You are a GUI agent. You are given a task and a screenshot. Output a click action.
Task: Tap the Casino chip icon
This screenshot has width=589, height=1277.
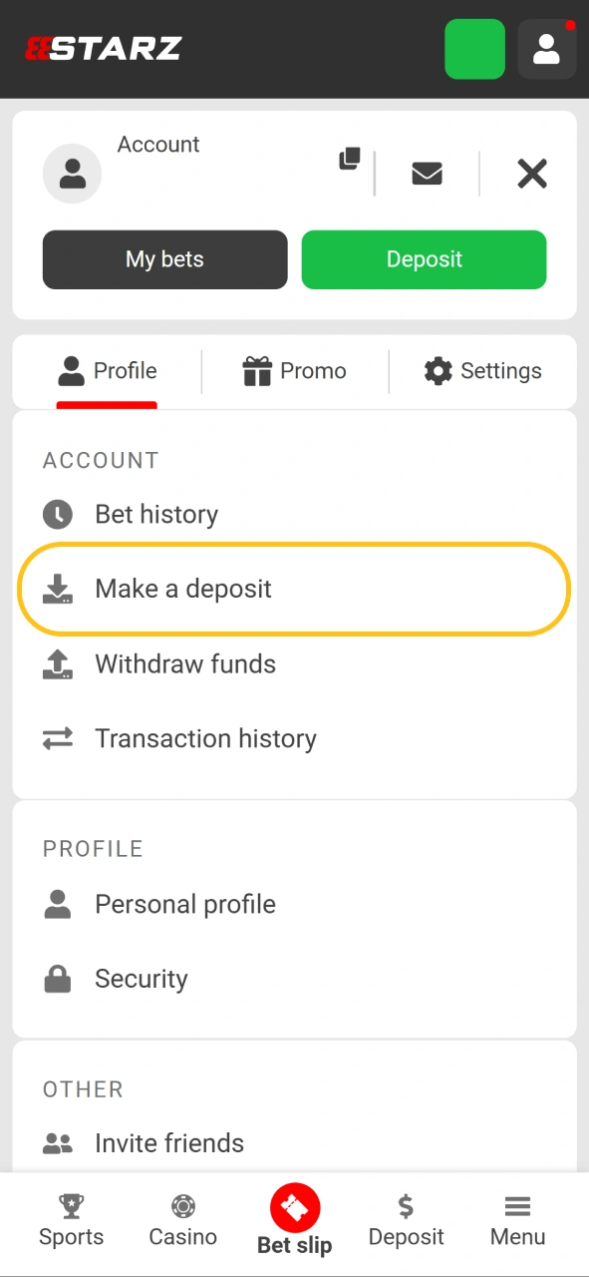click(x=182, y=1206)
